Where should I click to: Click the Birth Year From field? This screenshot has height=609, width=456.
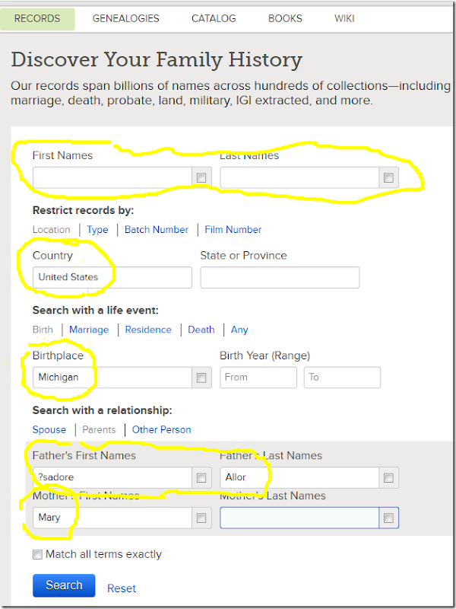[258, 378]
